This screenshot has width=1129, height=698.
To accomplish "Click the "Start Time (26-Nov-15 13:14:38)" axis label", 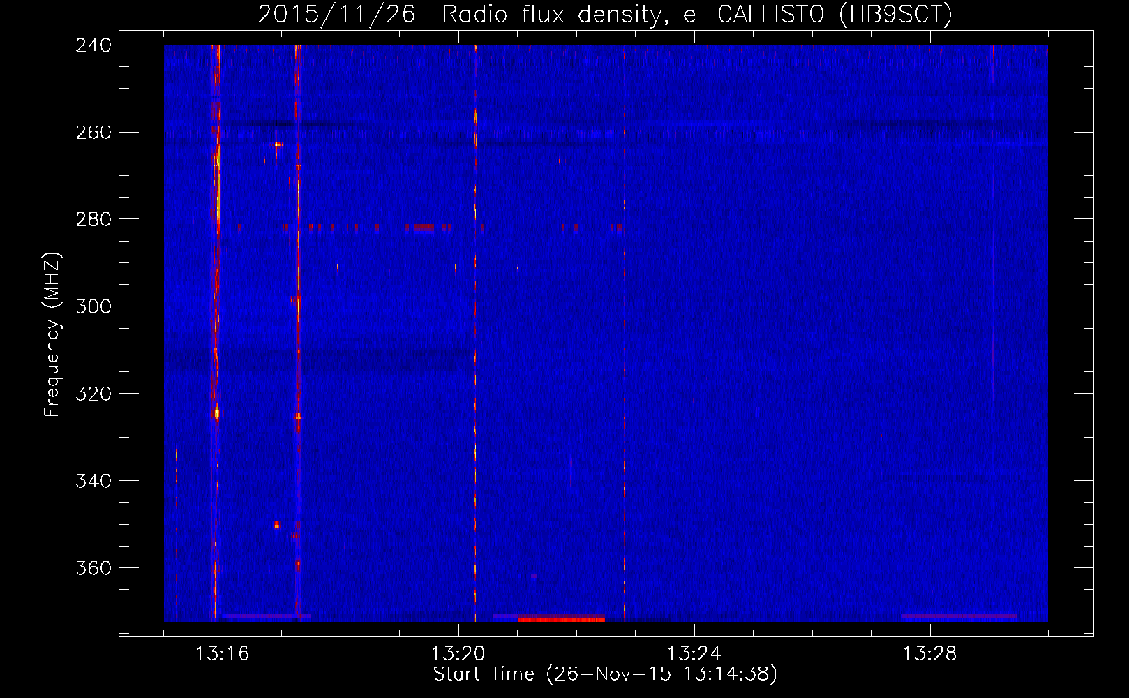I will [x=605, y=674].
